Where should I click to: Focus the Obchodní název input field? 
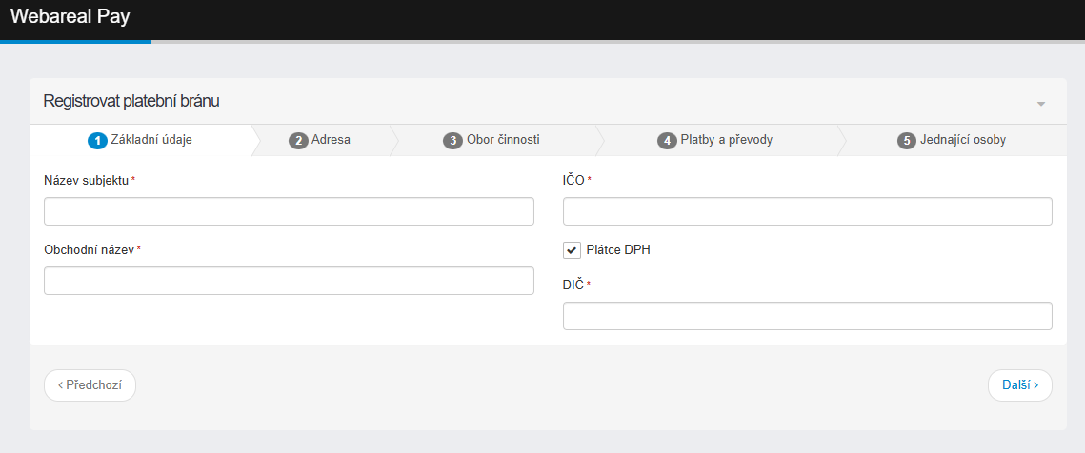click(289, 281)
